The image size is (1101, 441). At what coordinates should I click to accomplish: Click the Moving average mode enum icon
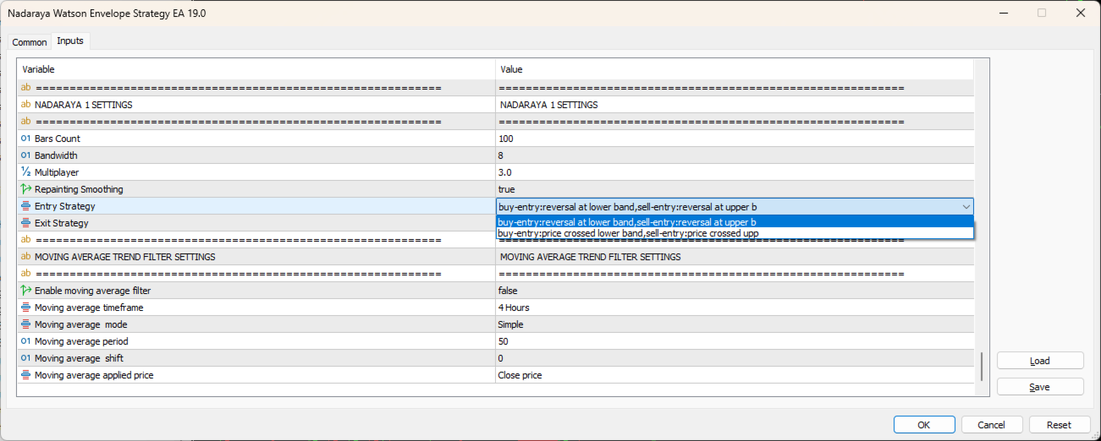[25, 324]
